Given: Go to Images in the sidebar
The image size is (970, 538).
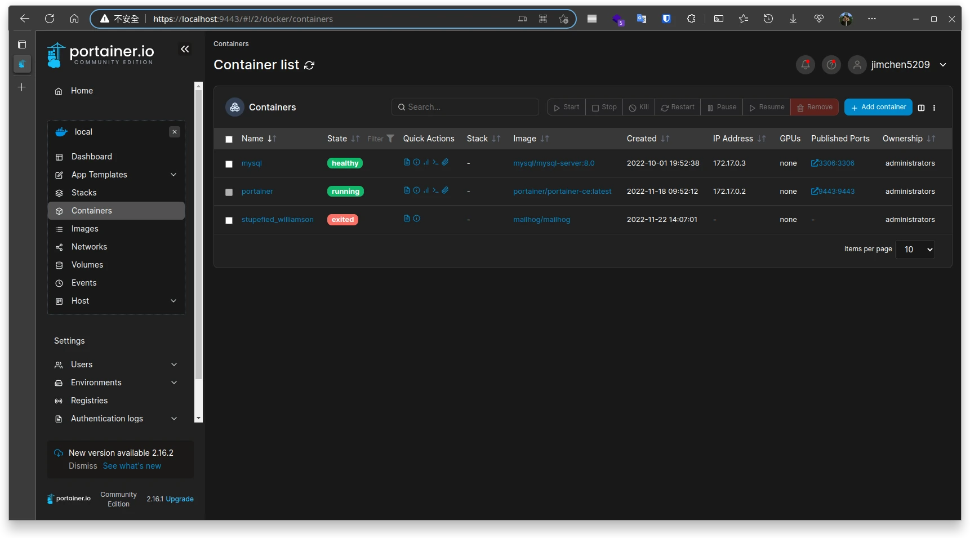Looking at the screenshot, I should [85, 229].
